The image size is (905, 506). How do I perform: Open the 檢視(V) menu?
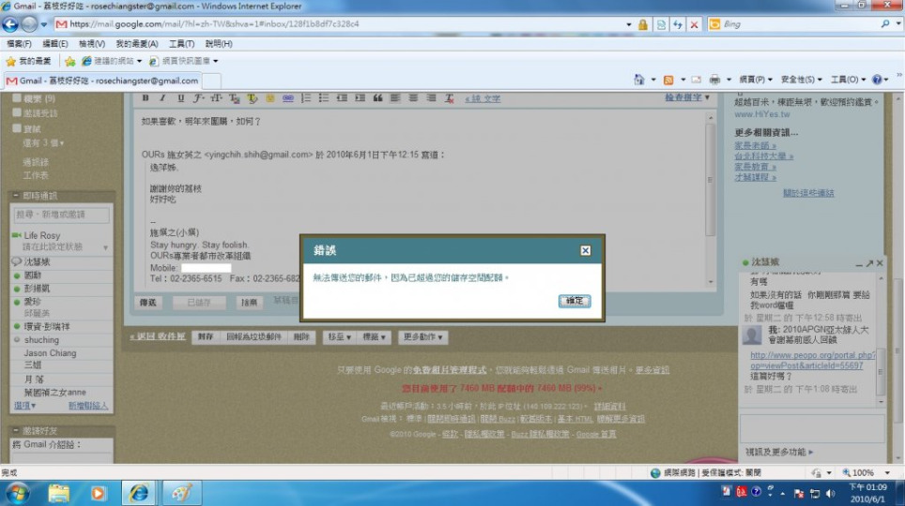[x=92, y=44]
